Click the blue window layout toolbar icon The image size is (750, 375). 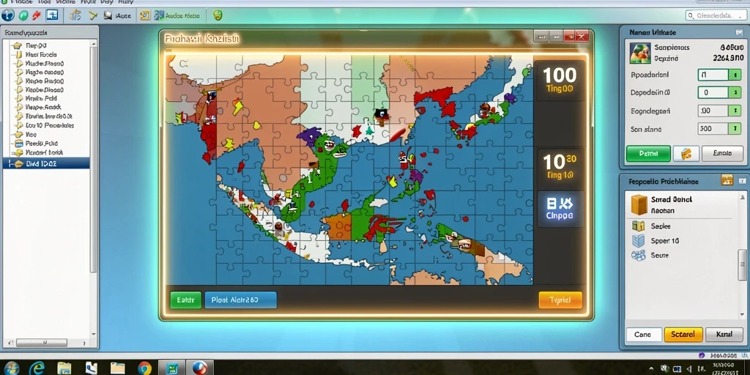tap(52, 15)
